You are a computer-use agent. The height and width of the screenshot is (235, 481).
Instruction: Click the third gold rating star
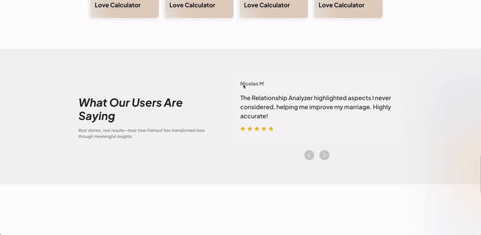257,129
